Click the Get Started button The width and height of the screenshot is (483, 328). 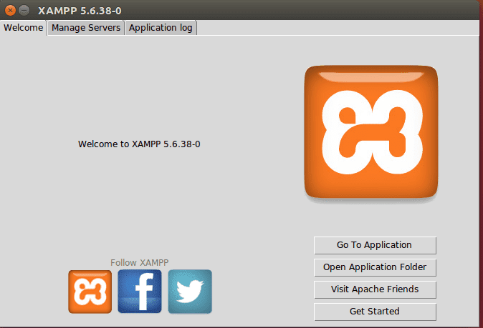click(x=375, y=312)
